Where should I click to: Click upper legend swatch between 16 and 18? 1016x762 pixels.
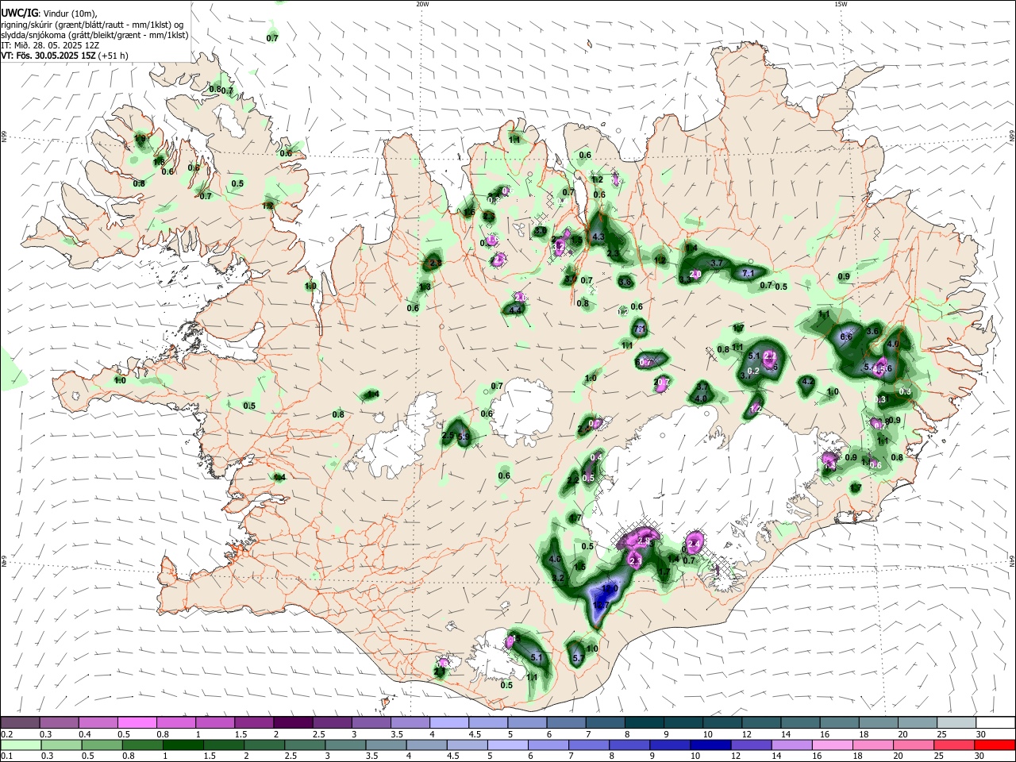click(840, 723)
